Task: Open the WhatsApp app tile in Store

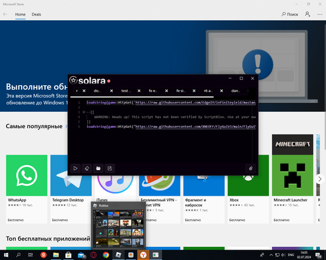Action: pos(27,189)
